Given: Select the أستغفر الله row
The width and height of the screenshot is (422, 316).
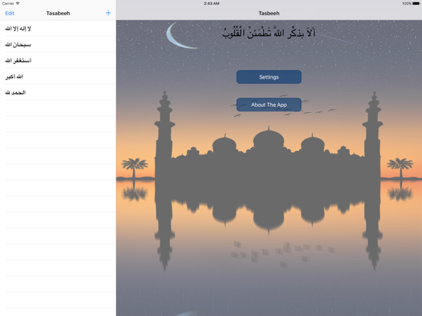Looking at the screenshot, I should pos(58,60).
